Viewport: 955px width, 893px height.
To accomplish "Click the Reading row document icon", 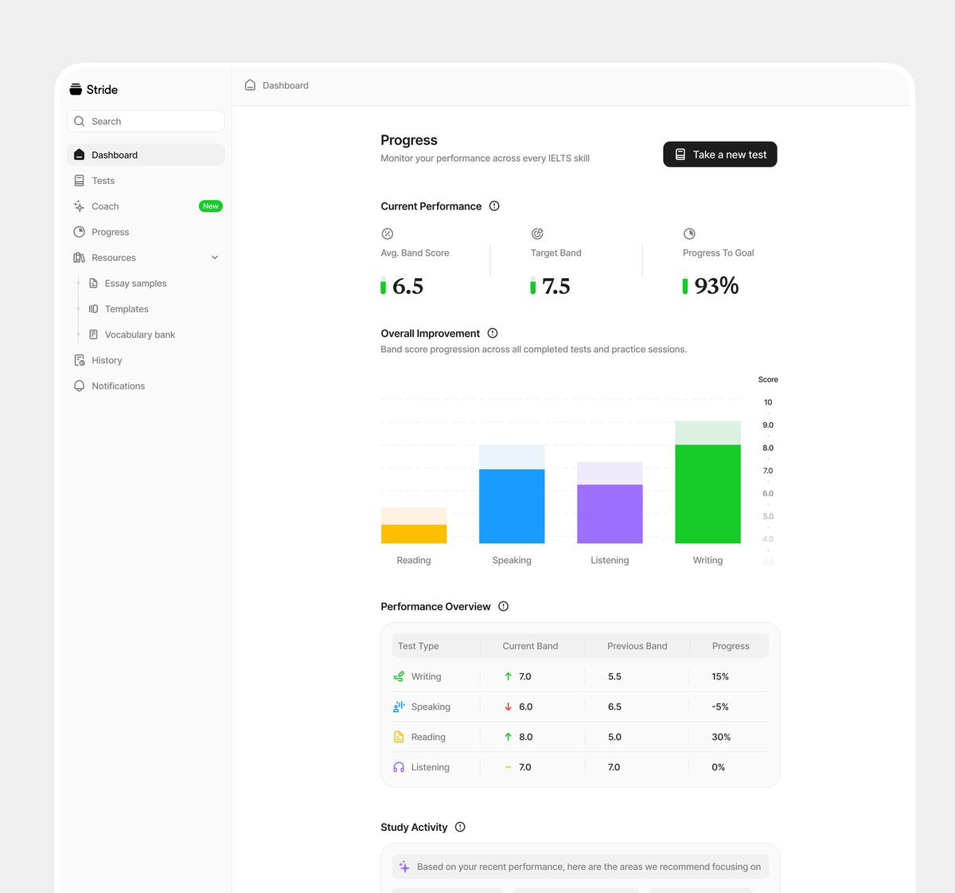I will pos(399,737).
